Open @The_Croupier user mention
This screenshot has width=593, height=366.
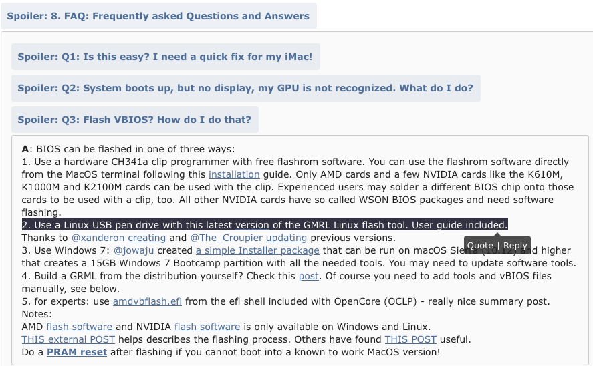(226, 238)
